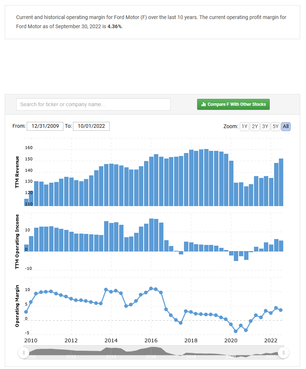Select the All zoom range
Viewport: 306px width, 369px height.
click(286, 127)
